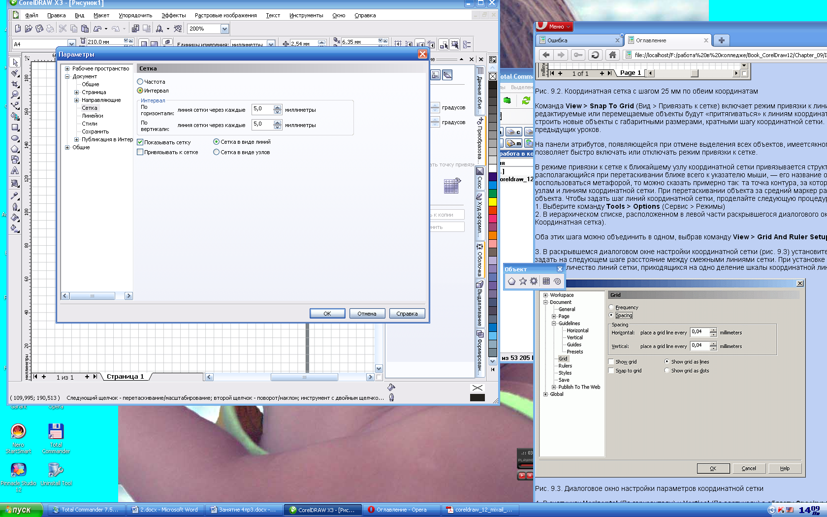Expand Рабочее пространство tree node
Image resolution: width=827 pixels, height=517 pixels.
click(x=67, y=68)
